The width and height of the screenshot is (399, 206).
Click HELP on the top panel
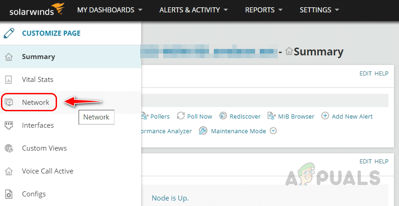382,74
